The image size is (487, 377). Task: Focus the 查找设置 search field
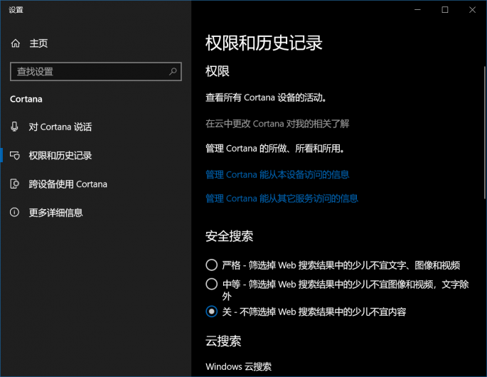point(96,71)
